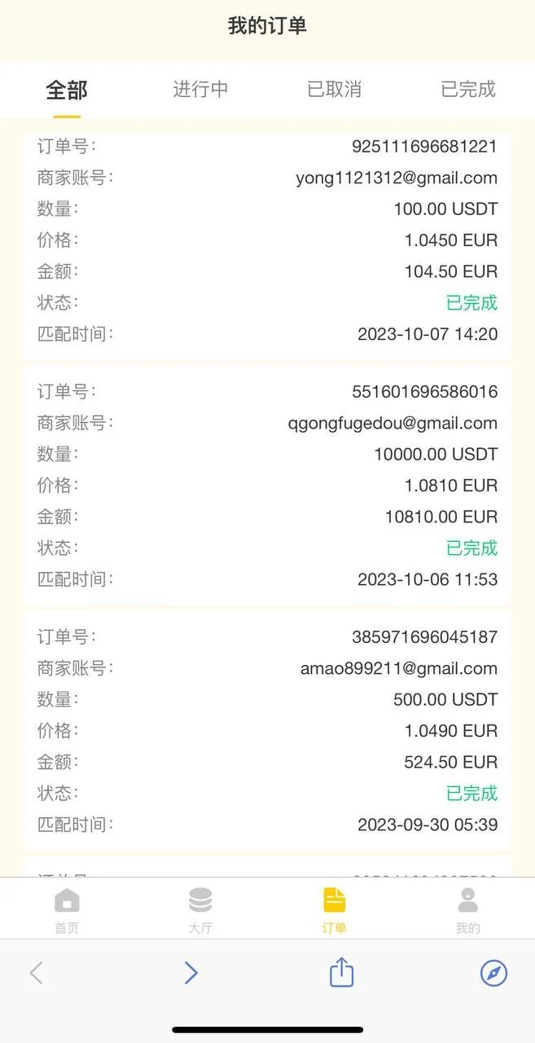Select the 全部 (All) tab

[67, 90]
